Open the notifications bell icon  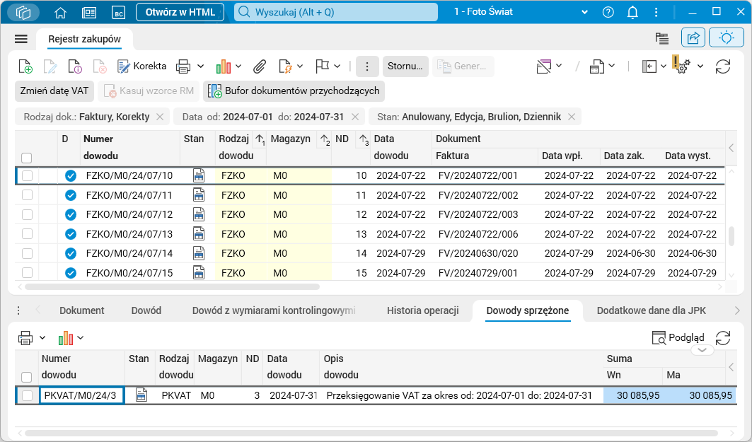632,12
